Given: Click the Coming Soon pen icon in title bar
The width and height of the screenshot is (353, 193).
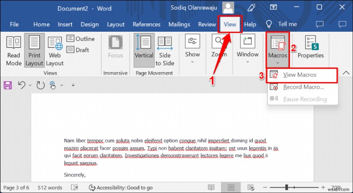Looking at the screenshot, I should 251,7.
